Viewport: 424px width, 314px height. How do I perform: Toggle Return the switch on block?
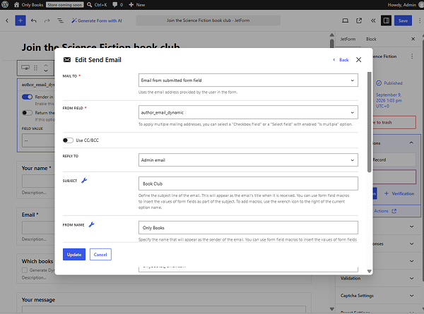pyautogui.click(x=27, y=113)
